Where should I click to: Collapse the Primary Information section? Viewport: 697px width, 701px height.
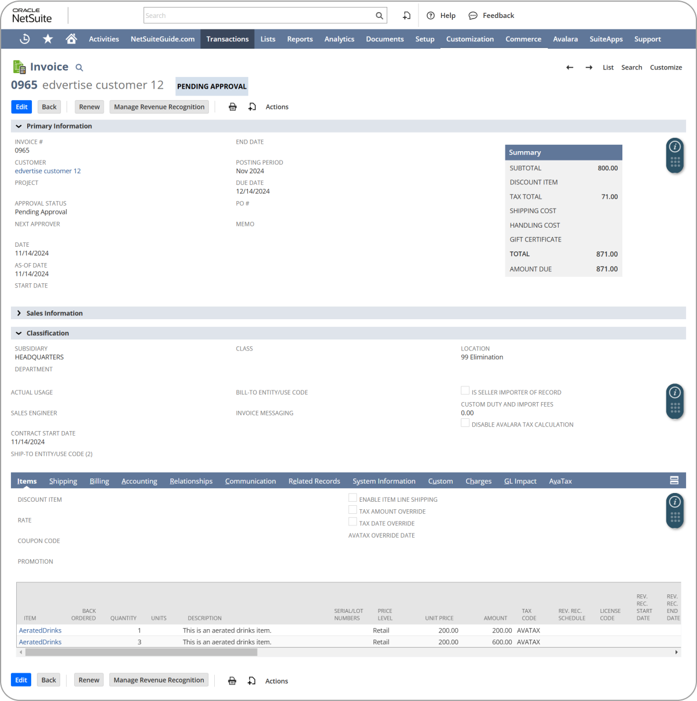tap(20, 126)
